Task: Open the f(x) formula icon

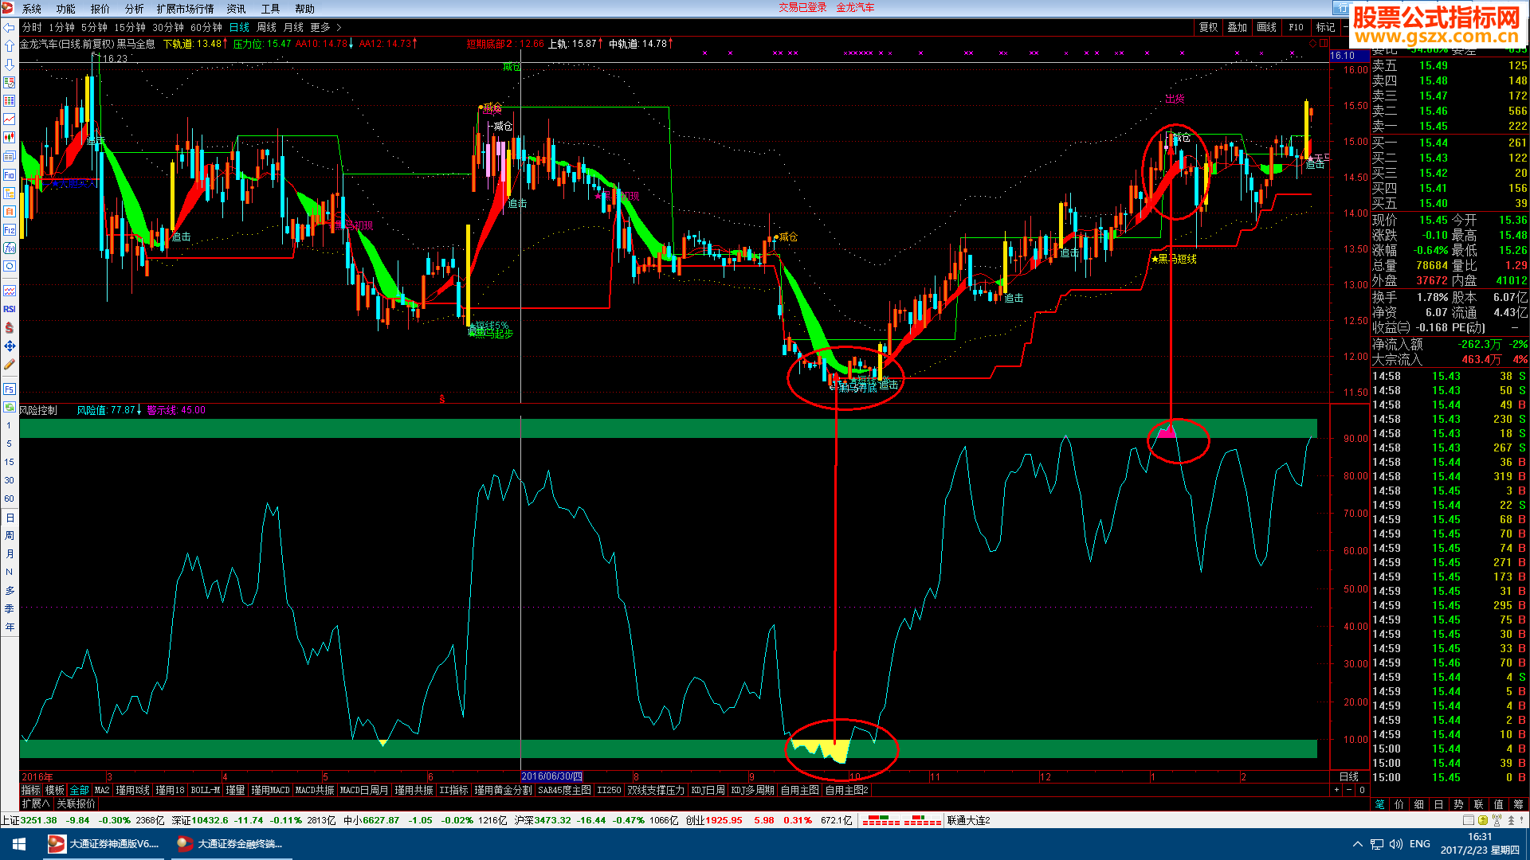Action: click(9, 248)
